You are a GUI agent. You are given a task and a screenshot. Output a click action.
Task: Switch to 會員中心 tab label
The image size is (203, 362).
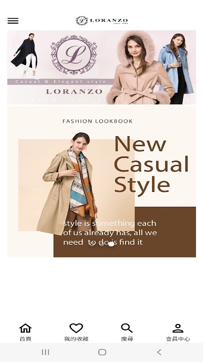(178, 339)
